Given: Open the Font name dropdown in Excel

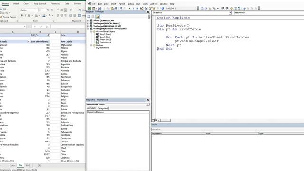Looking at the screenshot, I should (x=37, y=10).
